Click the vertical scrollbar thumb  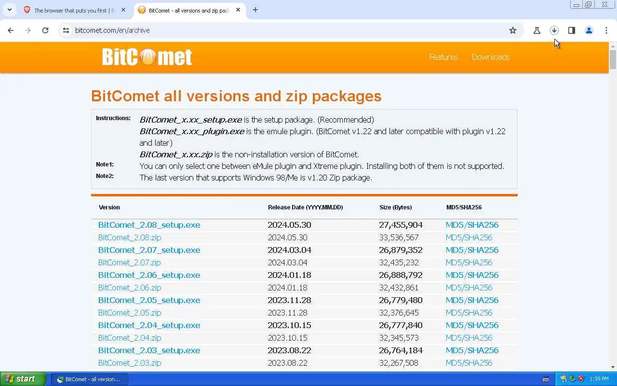coord(613,59)
